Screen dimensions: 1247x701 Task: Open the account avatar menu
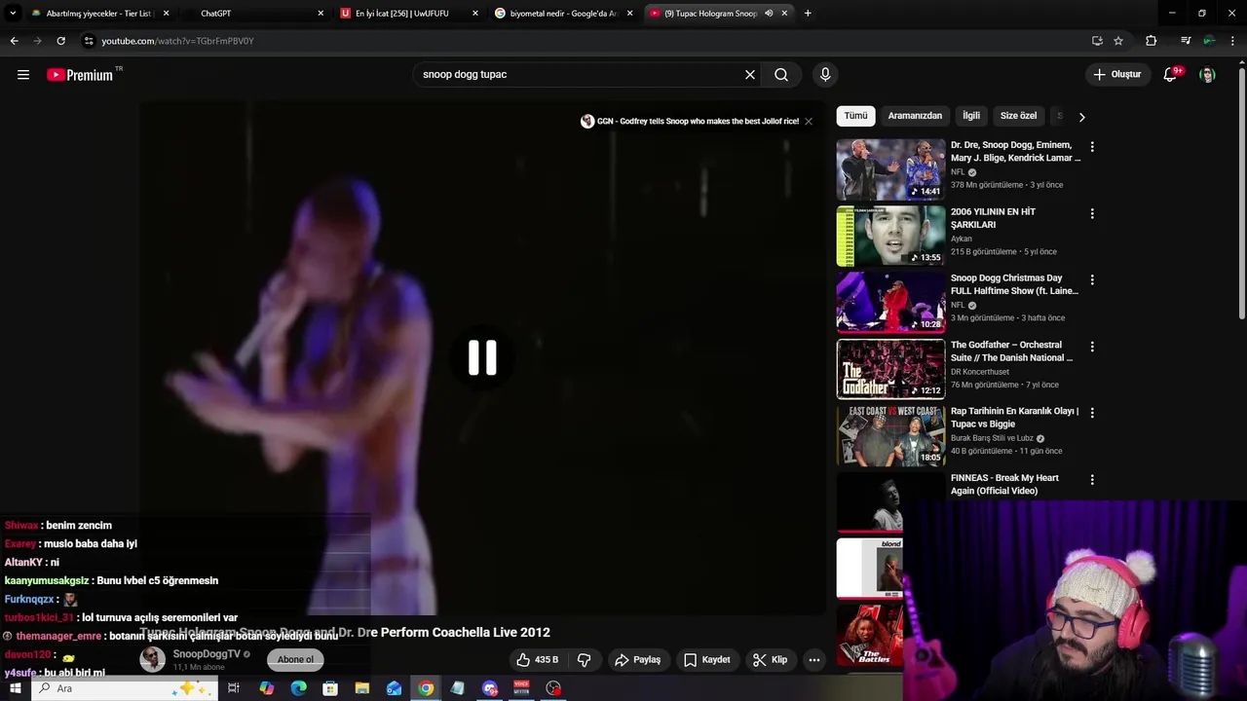pyautogui.click(x=1207, y=75)
